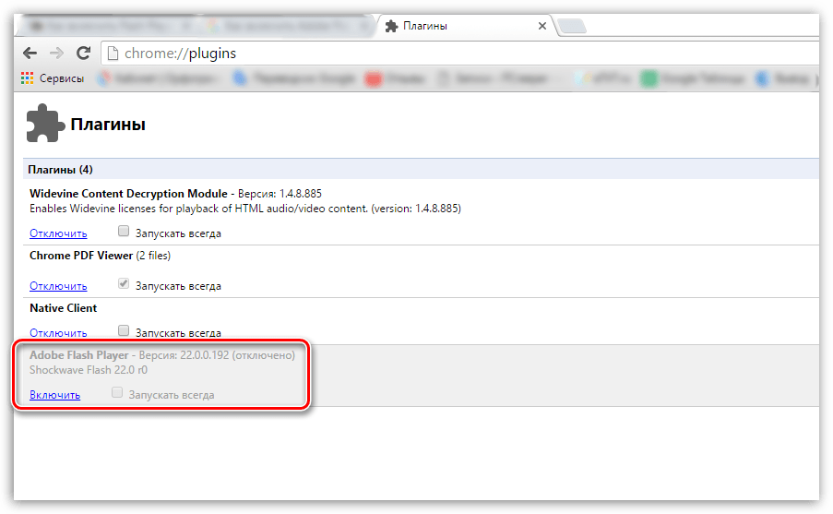Open the Сервисы apps grid icon
Image resolution: width=833 pixels, height=514 pixels.
[x=28, y=78]
